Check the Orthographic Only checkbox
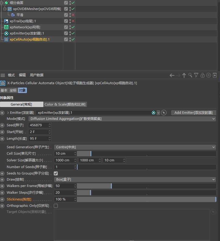The height and width of the screenshot is (241, 220). pyautogui.click(x=56, y=206)
